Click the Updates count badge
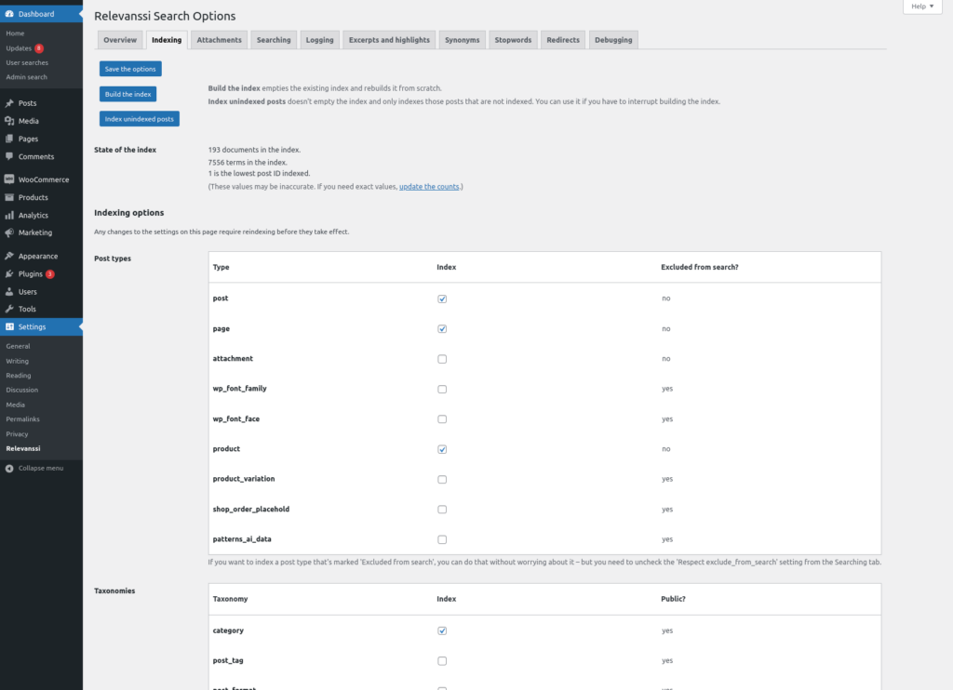Viewport: 953px width, 690px height. (x=39, y=48)
